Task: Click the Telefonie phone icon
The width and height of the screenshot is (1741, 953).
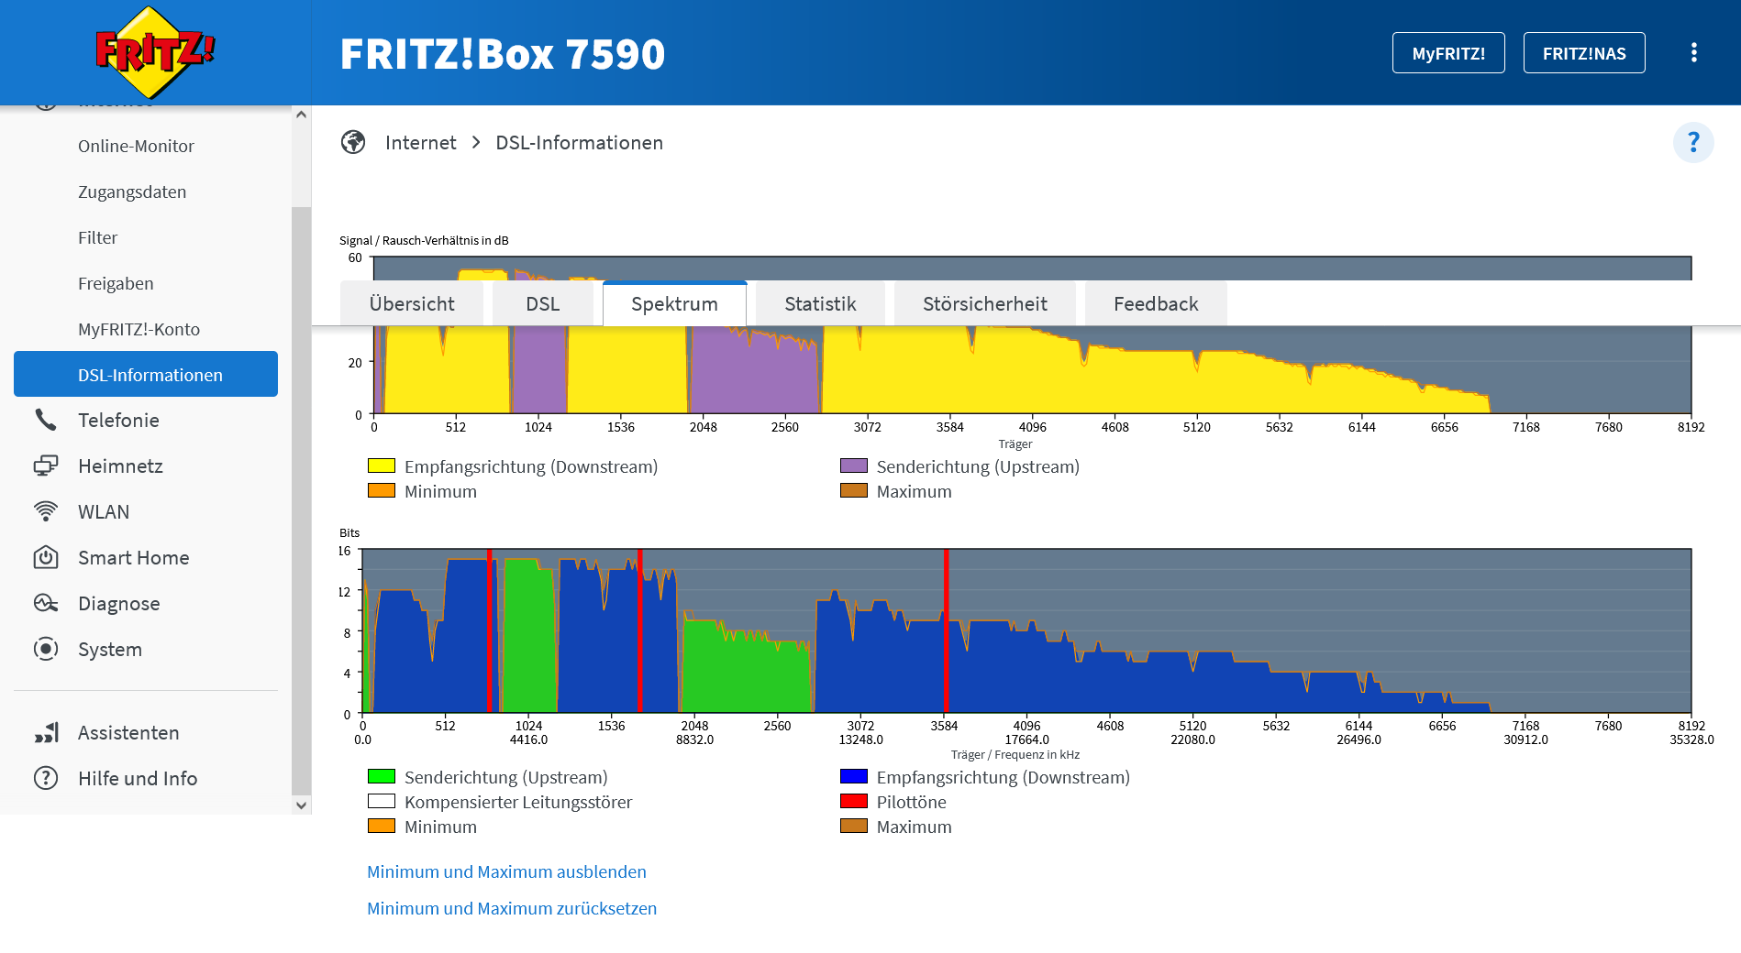Action: pyautogui.click(x=46, y=420)
